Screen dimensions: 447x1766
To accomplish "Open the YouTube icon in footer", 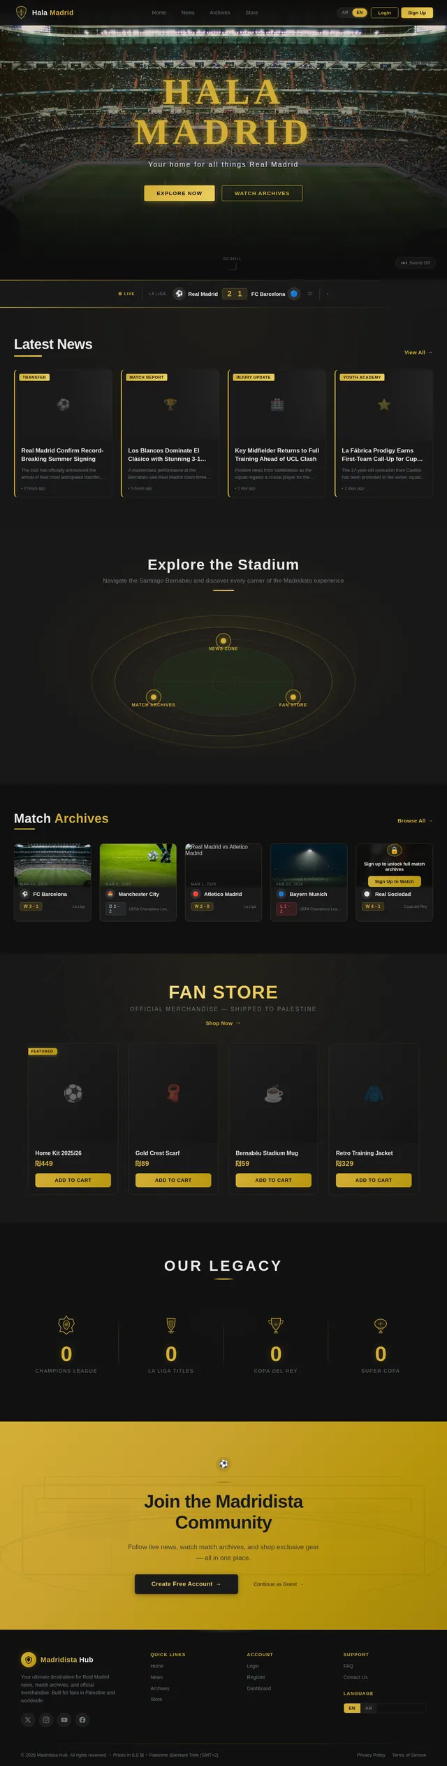I will tap(64, 1719).
